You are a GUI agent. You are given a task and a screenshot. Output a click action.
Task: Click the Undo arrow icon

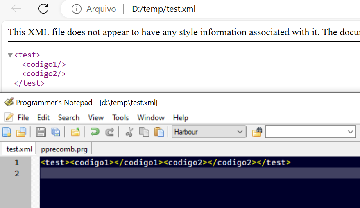click(95, 132)
